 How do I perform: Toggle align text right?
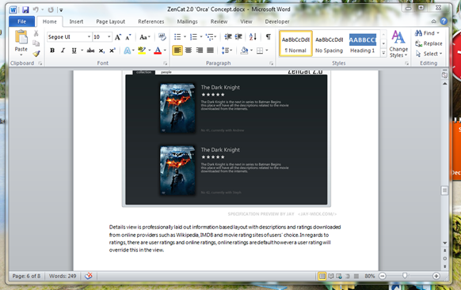[200, 51]
